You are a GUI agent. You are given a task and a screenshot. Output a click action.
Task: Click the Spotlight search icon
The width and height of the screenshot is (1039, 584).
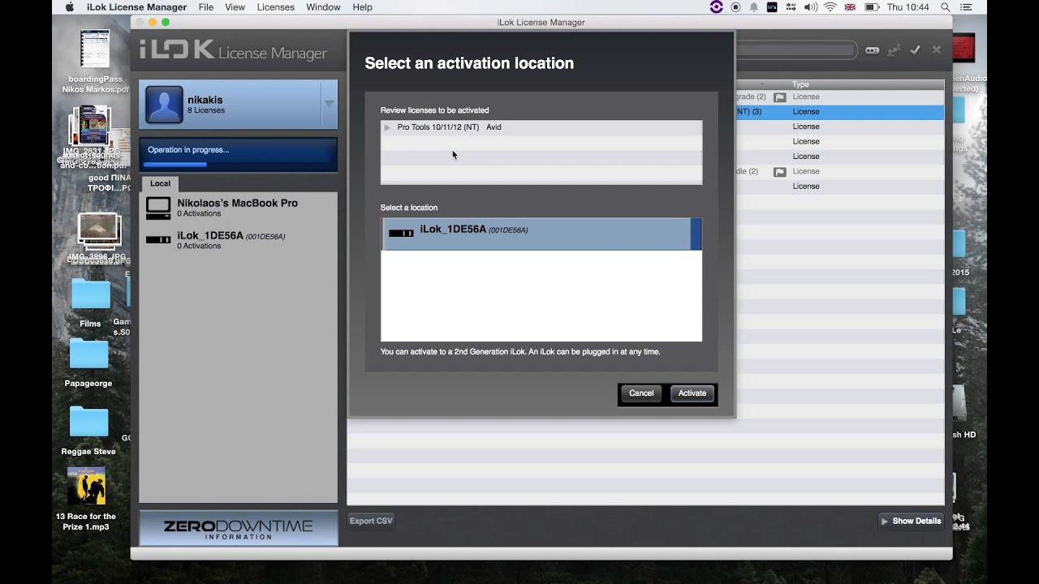(x=946, y=7)
